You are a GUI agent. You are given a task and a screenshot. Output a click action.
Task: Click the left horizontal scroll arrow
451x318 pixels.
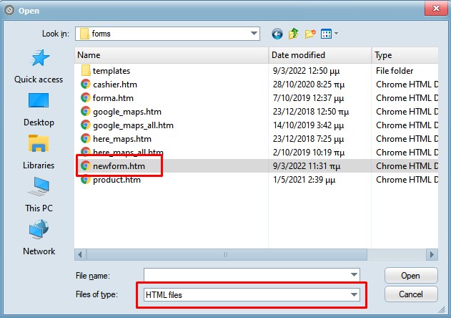[x=80, y=254]
